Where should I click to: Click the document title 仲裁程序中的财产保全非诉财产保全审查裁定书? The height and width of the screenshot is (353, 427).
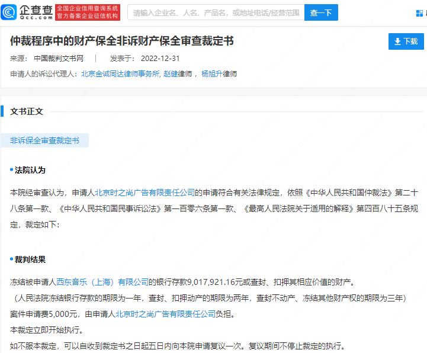pyautogui.click(x=122, y=41)
